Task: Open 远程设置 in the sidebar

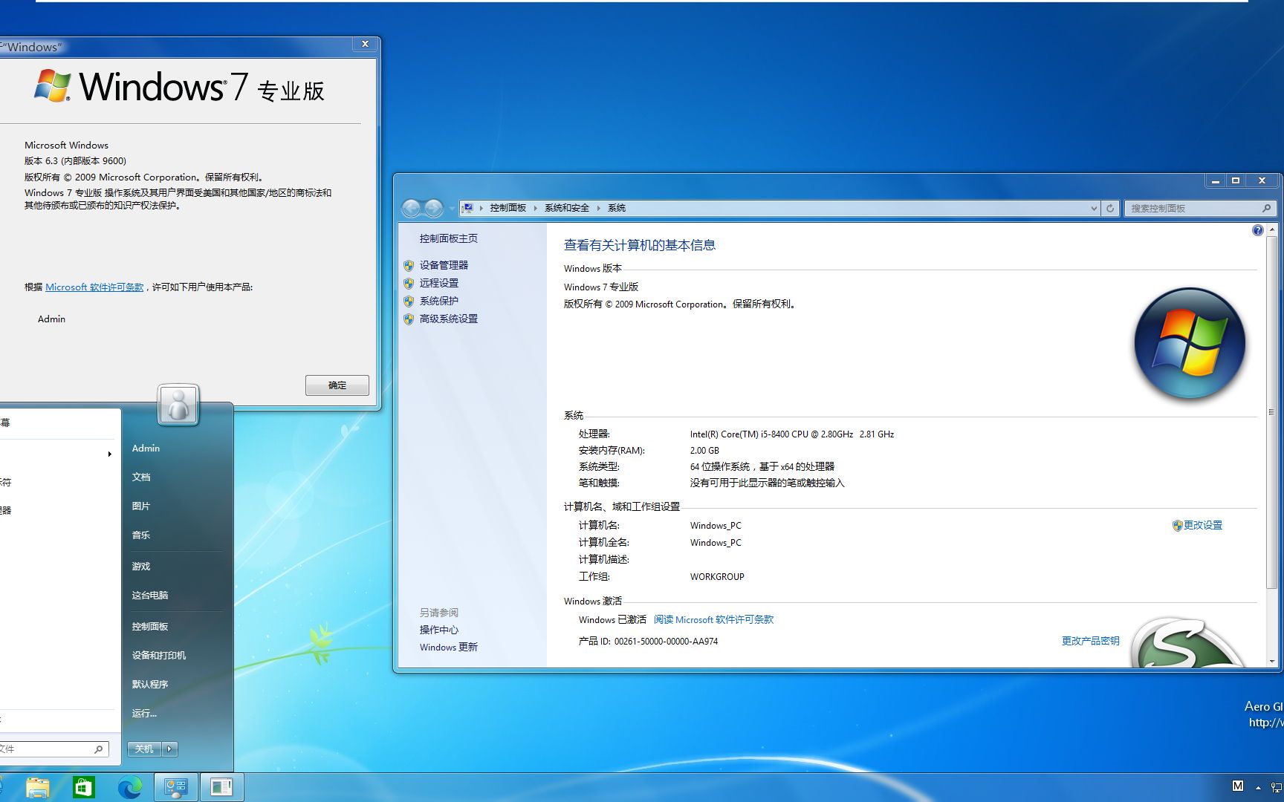Action: click(439, 283)
